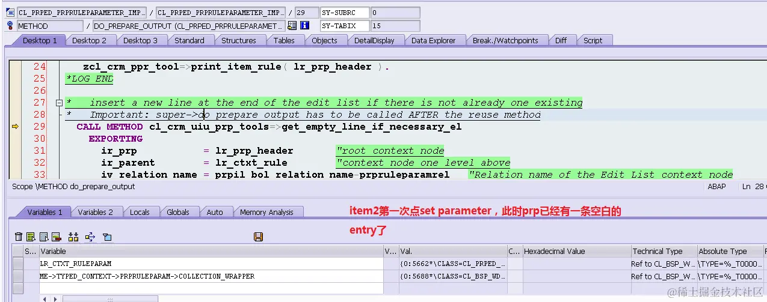Click the blue info icon next to DO_PREPARE_OUTPUT
This screenshot has width=767, height=302.
(305, 26)
